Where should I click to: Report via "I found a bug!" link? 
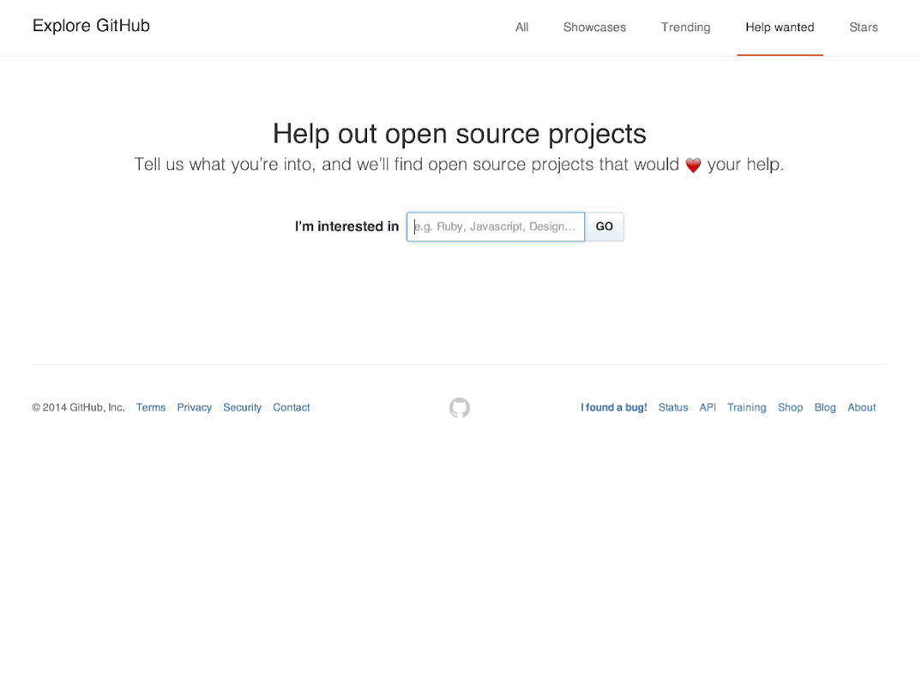(613, 408)
